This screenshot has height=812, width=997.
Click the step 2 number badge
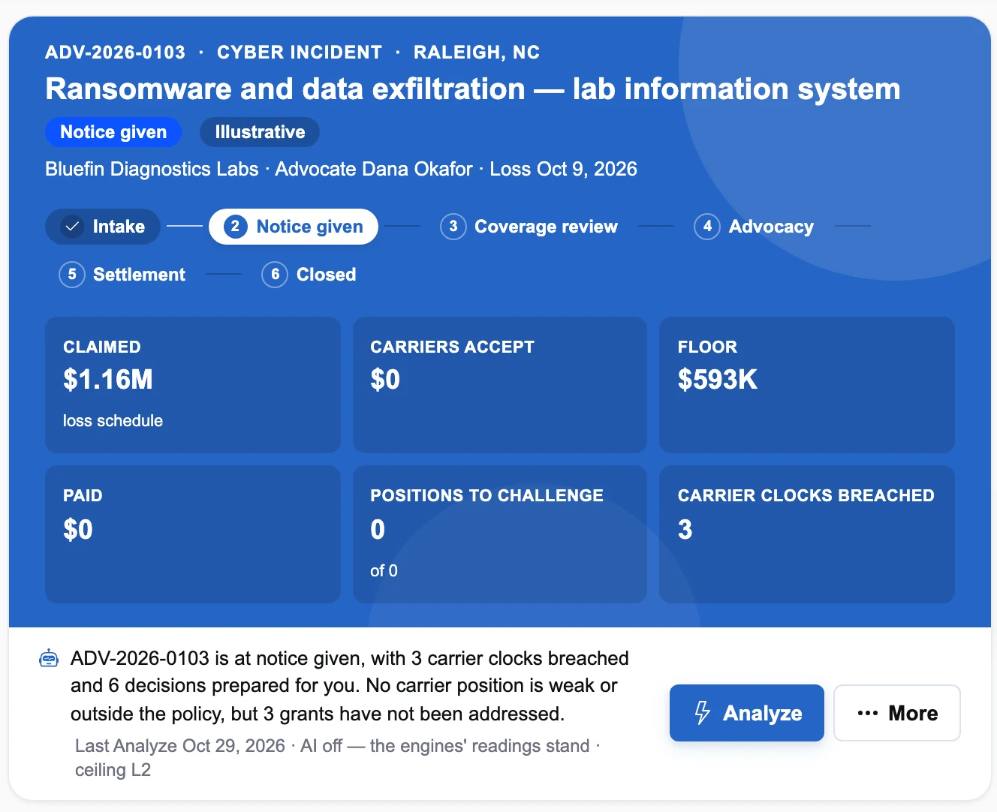(235, 227)
